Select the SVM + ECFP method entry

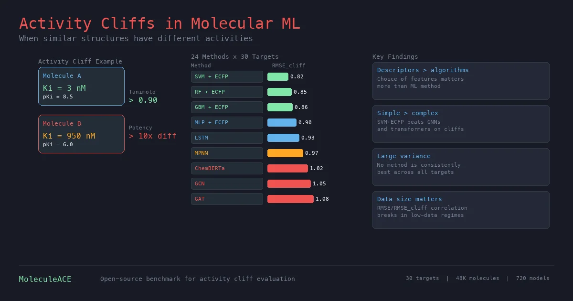tap(227, 76)
